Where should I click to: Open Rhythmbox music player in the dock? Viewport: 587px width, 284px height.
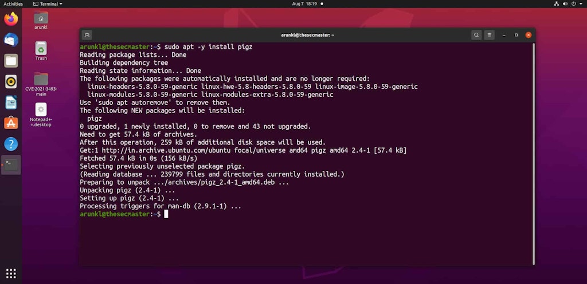pyautogui.click(x=11, y=81)
